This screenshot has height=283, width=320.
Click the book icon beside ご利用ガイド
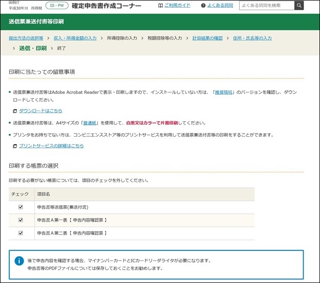(x=160, y=6)
